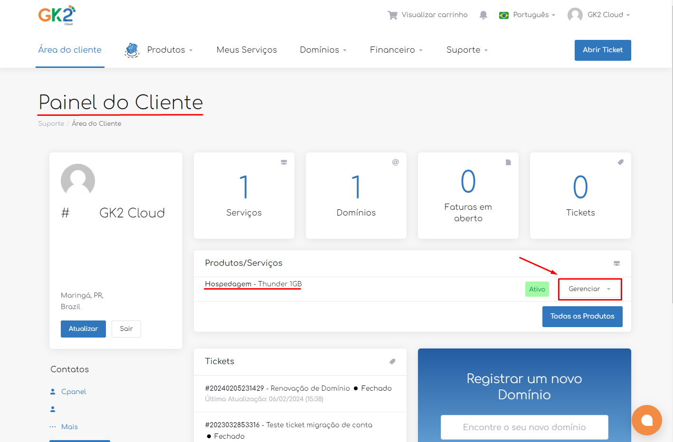Focus the new domain search field

524,427
